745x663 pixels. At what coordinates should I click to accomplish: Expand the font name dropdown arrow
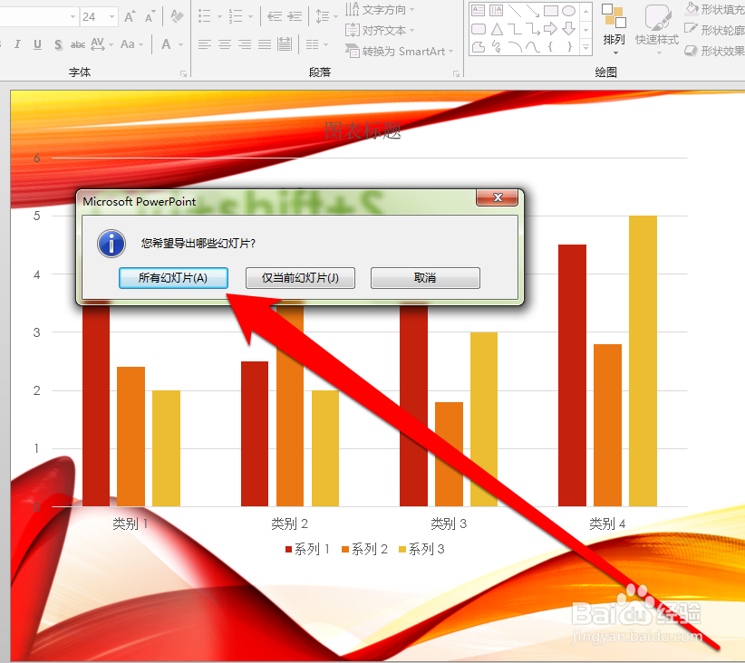tap(73, 17)
